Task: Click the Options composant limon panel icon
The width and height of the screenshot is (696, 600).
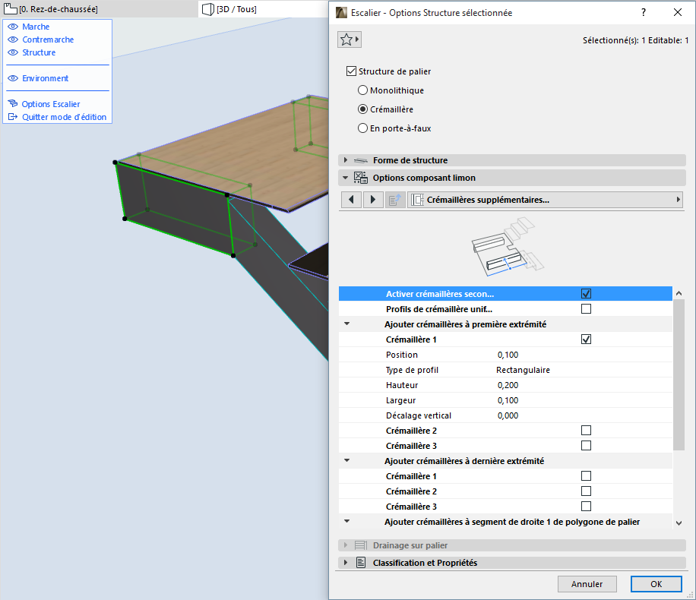Action: pyautogui.click(x=360, y=178)
